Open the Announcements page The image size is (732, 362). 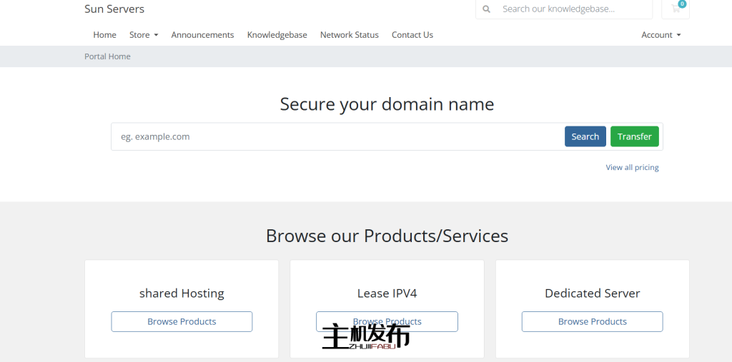click(202, 35)
